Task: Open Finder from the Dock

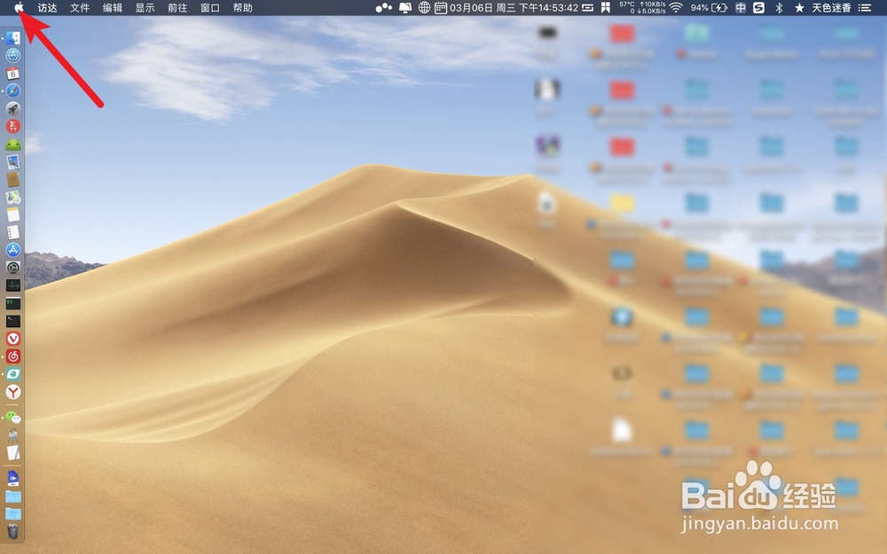Action: (12, 39)
